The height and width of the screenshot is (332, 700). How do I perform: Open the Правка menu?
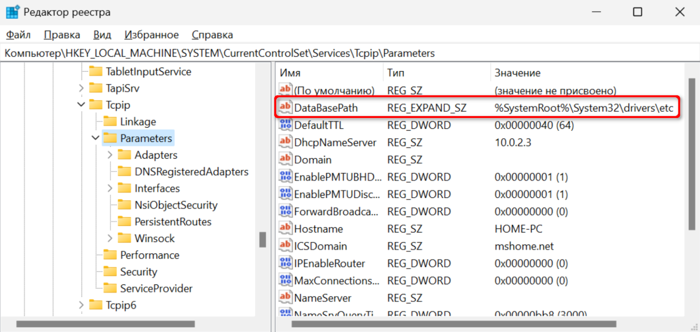62,35
